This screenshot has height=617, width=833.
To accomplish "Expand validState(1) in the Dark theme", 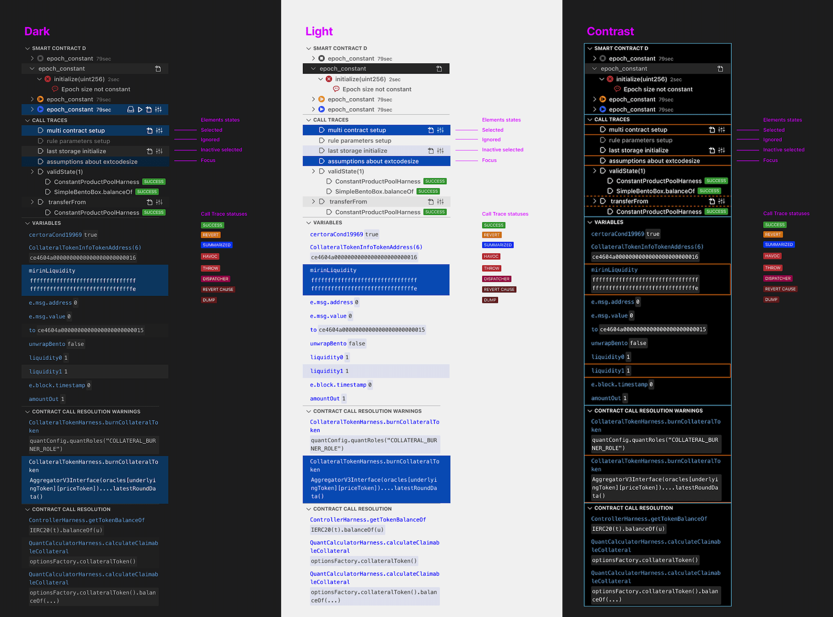I will pos(32,171).
